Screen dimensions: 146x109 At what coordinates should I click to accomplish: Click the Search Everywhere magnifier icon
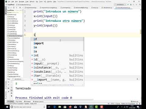[x=140, y=5]
